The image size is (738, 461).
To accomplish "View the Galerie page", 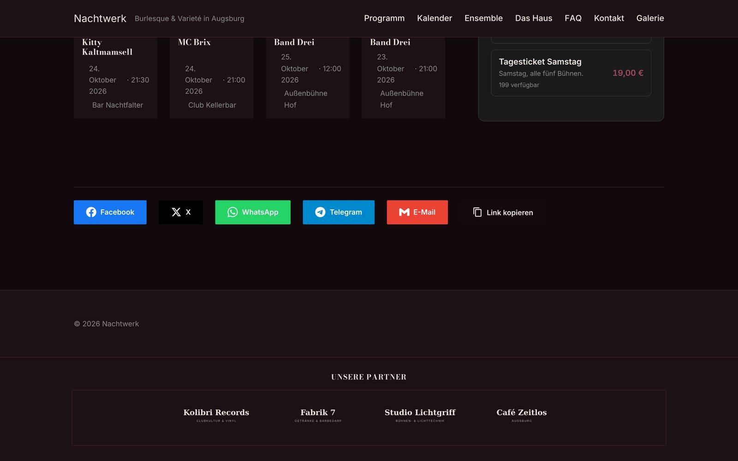I will [x=650, y=18].
